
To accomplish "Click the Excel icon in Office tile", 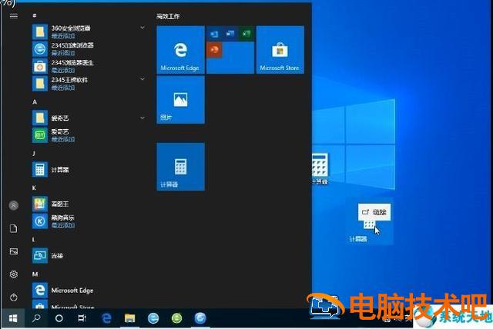I will pyautogui.click(x=246, y=34).
